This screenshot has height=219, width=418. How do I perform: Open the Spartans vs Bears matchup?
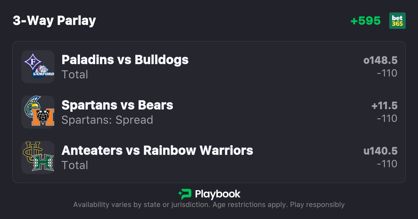coord(117,105)
